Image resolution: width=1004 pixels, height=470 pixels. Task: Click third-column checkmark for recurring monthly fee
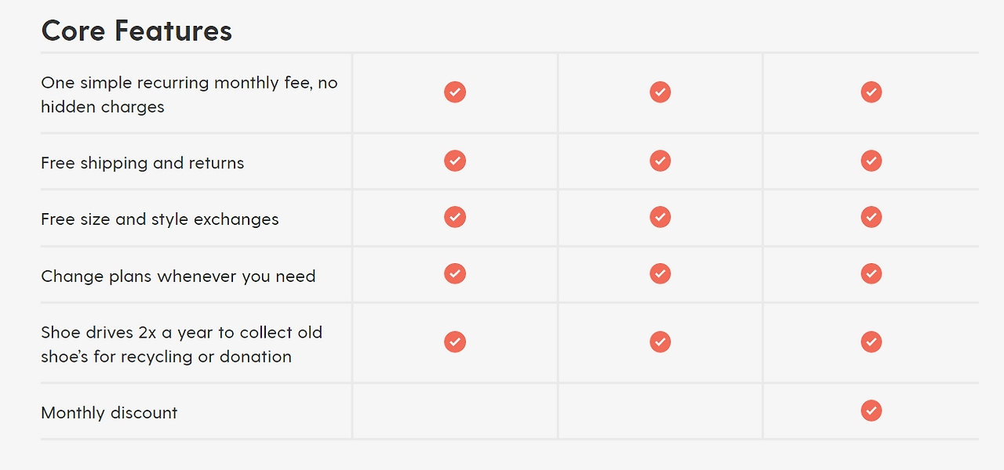coord(871,92)
